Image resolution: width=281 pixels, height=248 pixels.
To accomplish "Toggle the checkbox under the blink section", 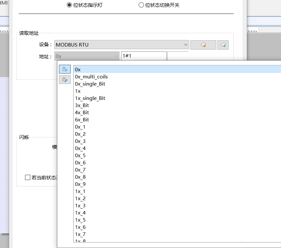I will click(x=28, y=177).
